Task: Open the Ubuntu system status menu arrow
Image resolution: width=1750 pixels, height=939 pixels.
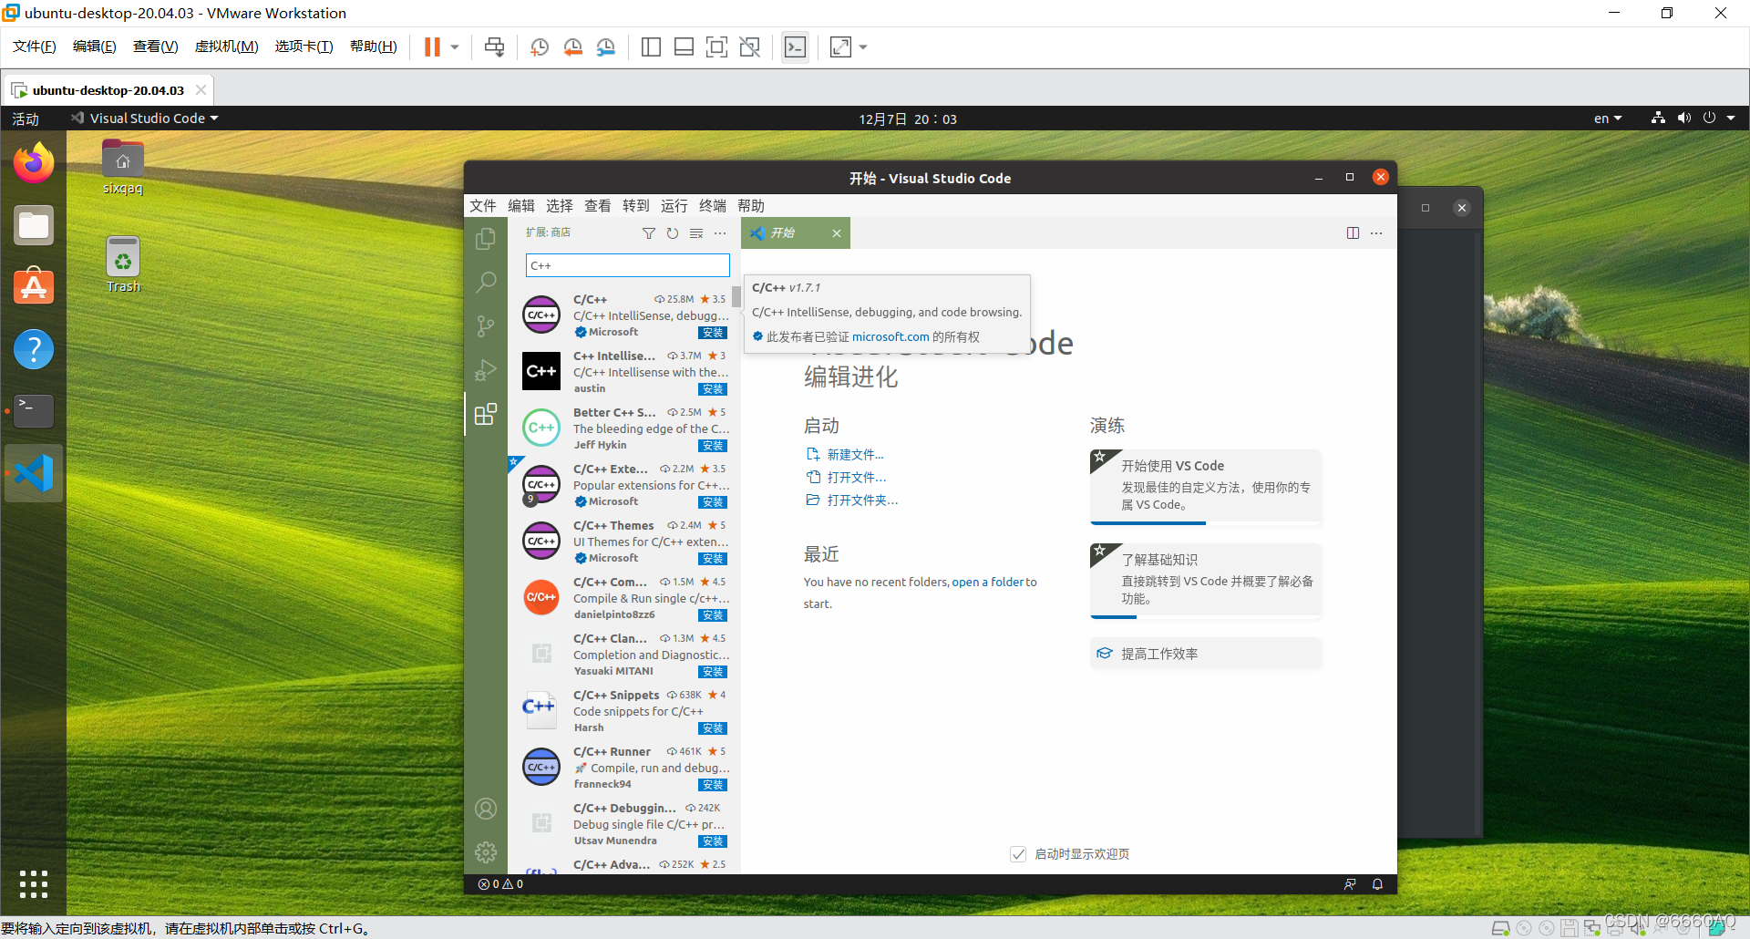Action: click(1731, 119)
